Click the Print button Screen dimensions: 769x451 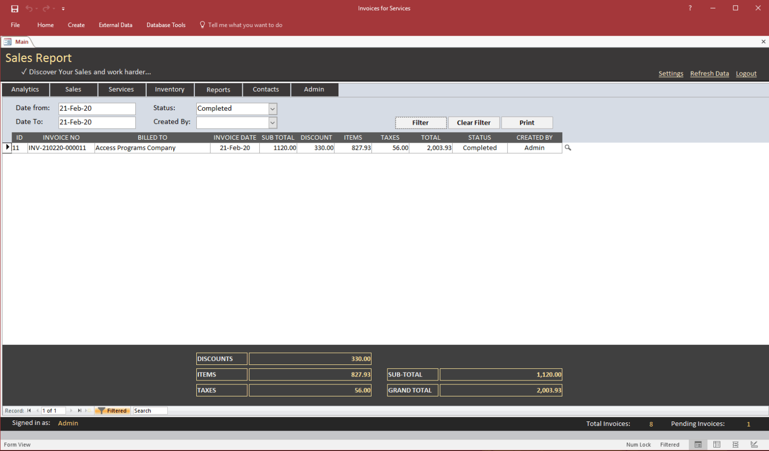click(527, 123)
